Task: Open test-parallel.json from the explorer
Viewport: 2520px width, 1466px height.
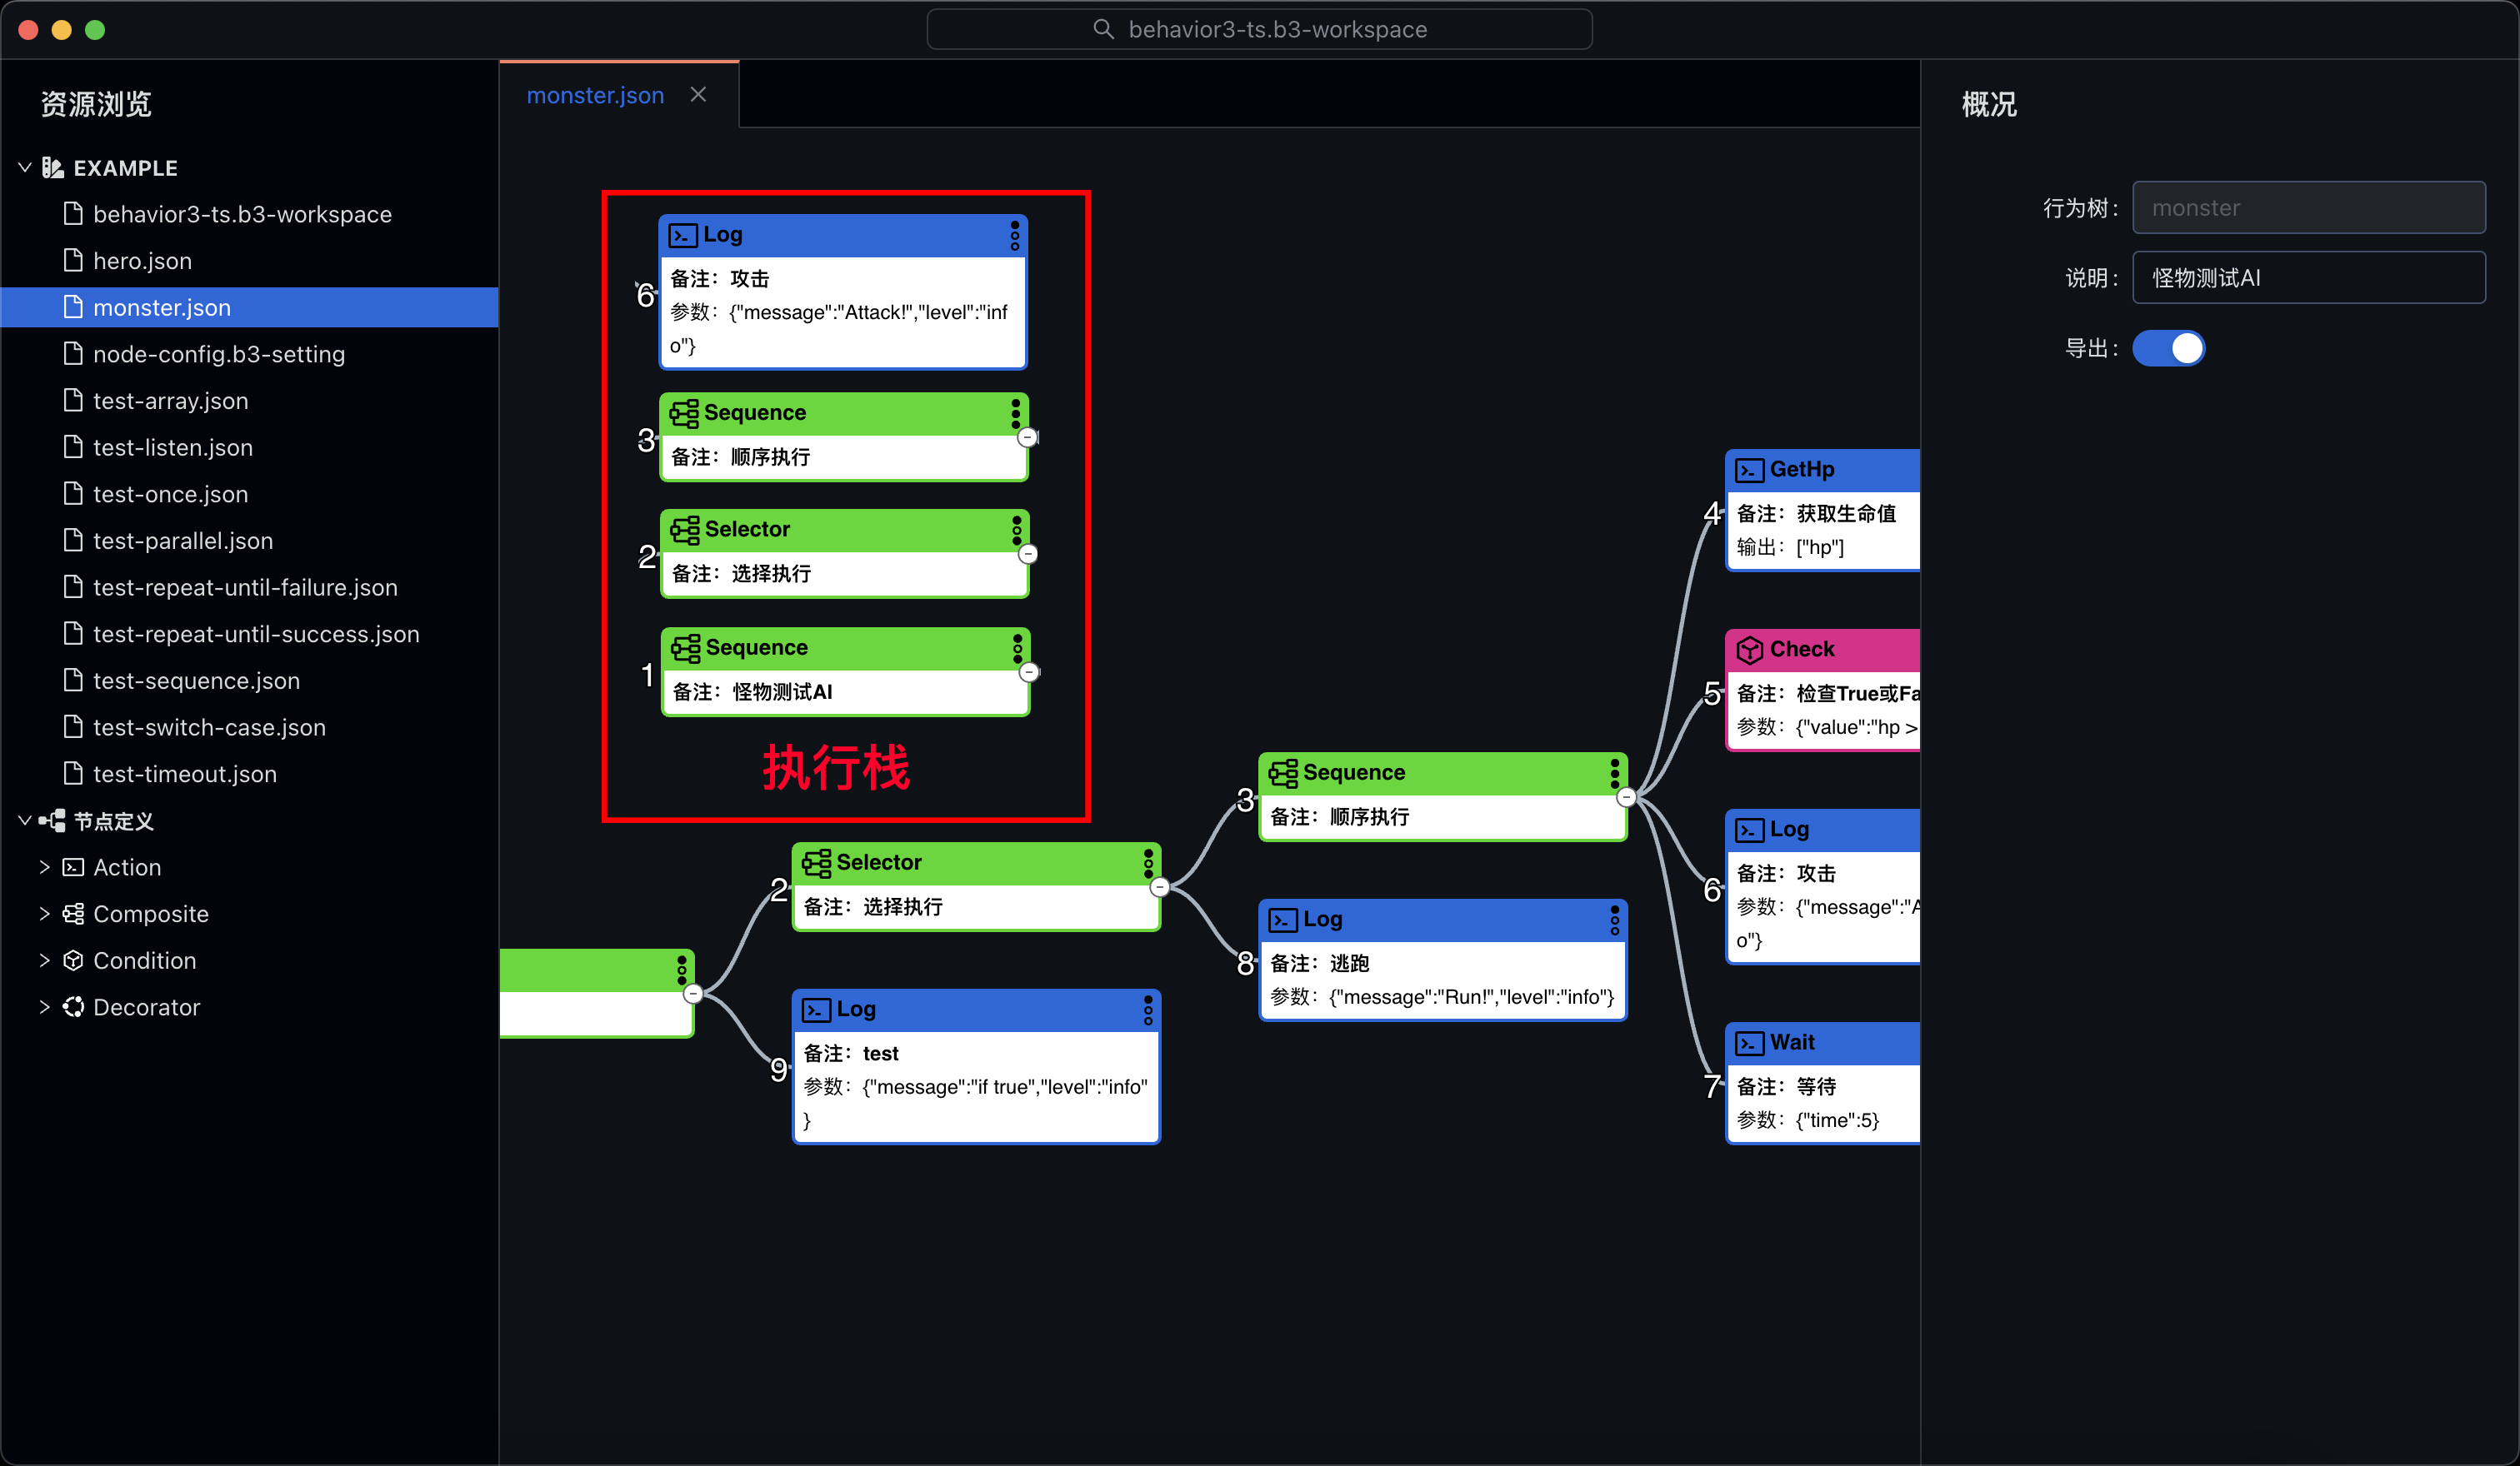Action: pos(183,541)
